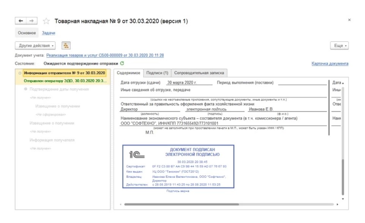The width and height of the screenshot is (365, 223).
Task: Select the Содержимое tab
Action: pyautogui.click(x=128, y=73)
